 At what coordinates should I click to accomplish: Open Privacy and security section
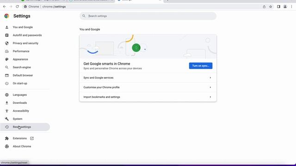coord(25,43)
